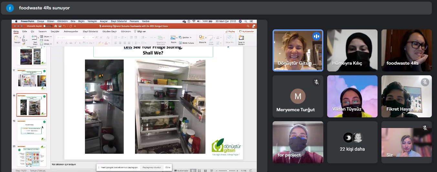Click the Paylaşımı durdur button

click(x=152, y=167)
